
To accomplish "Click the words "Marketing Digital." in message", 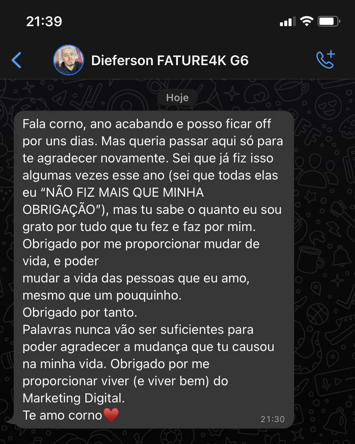I will pyautogui.click(x=74, y=398).
